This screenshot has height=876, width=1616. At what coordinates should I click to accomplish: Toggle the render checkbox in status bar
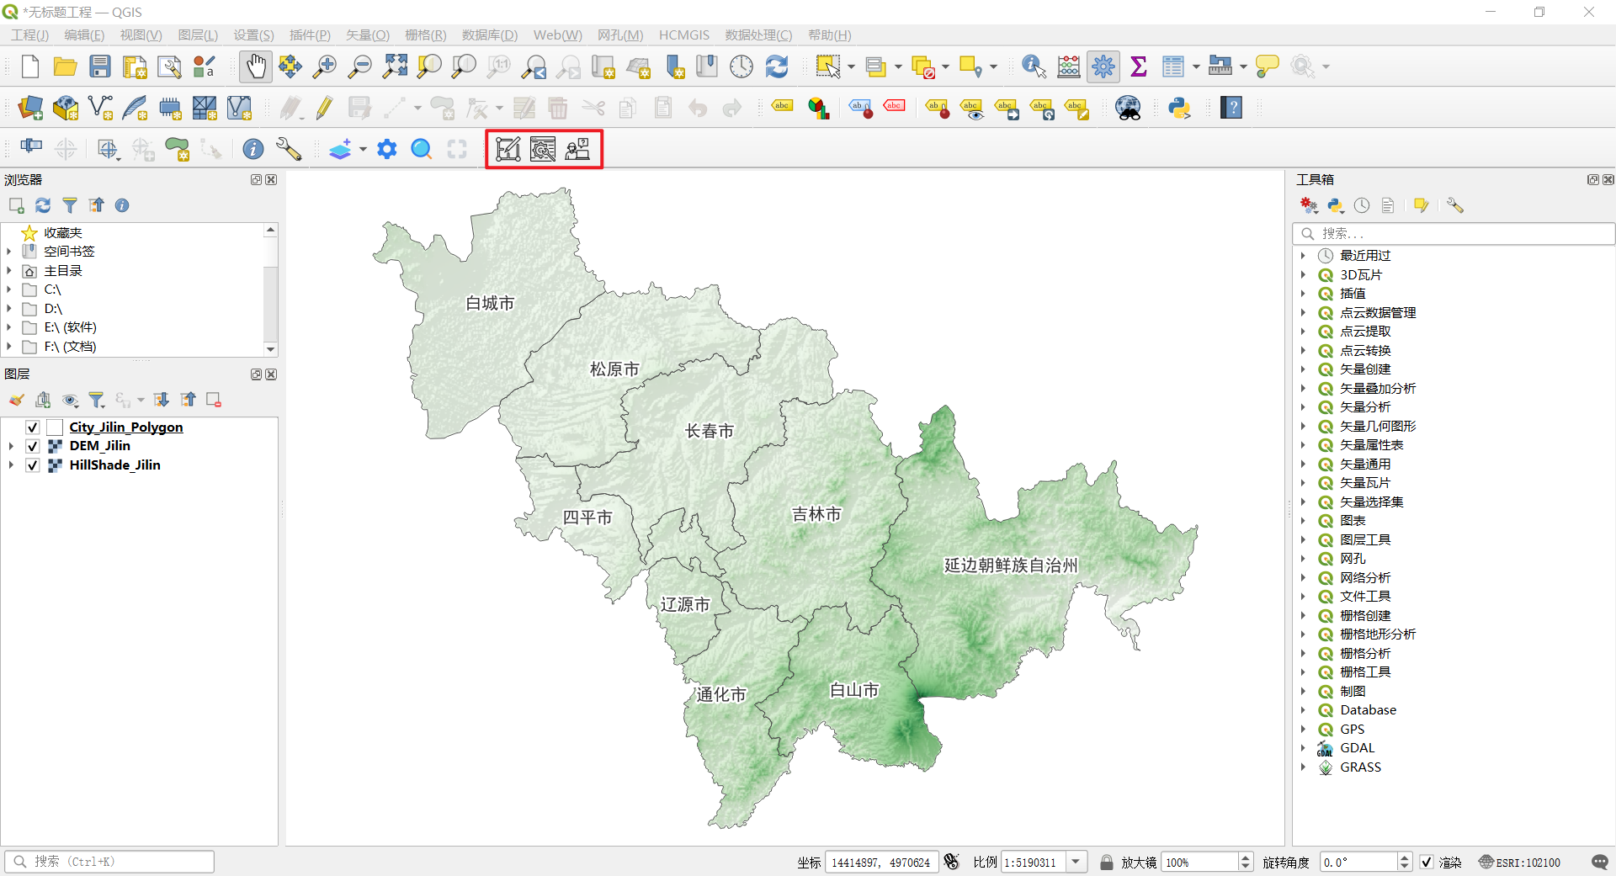tap(1427, 863)
